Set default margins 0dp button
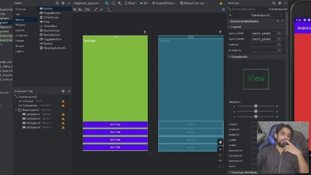Viewport: 311px width, 175px height. pos(87,10)
